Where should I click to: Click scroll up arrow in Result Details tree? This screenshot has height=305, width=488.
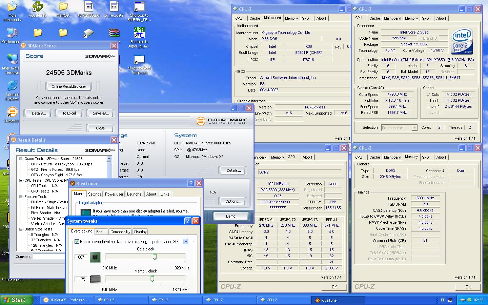pos(109,159)
